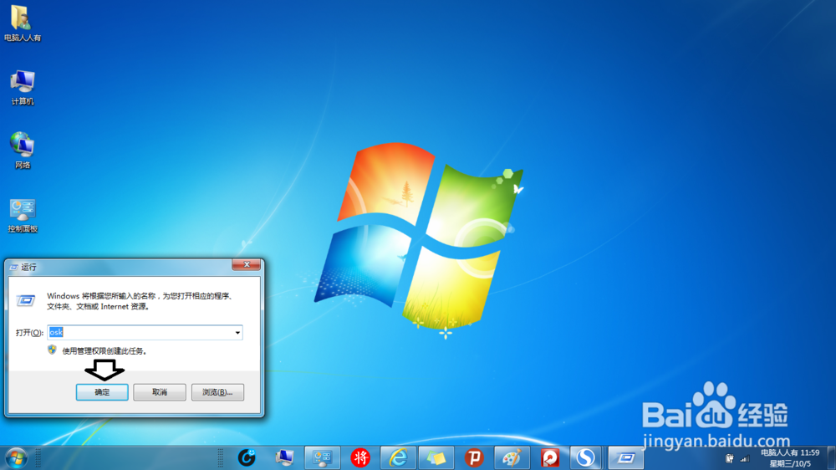Expand the 打开 combo box dropdown arrow

pyautogui.click(x=237, y=332)
